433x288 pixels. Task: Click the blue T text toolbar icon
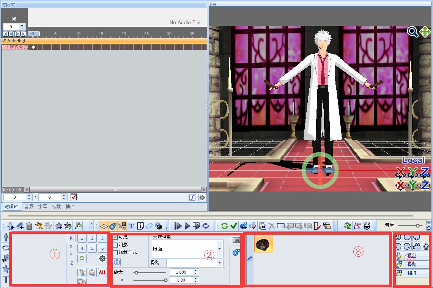pos(131,226)
